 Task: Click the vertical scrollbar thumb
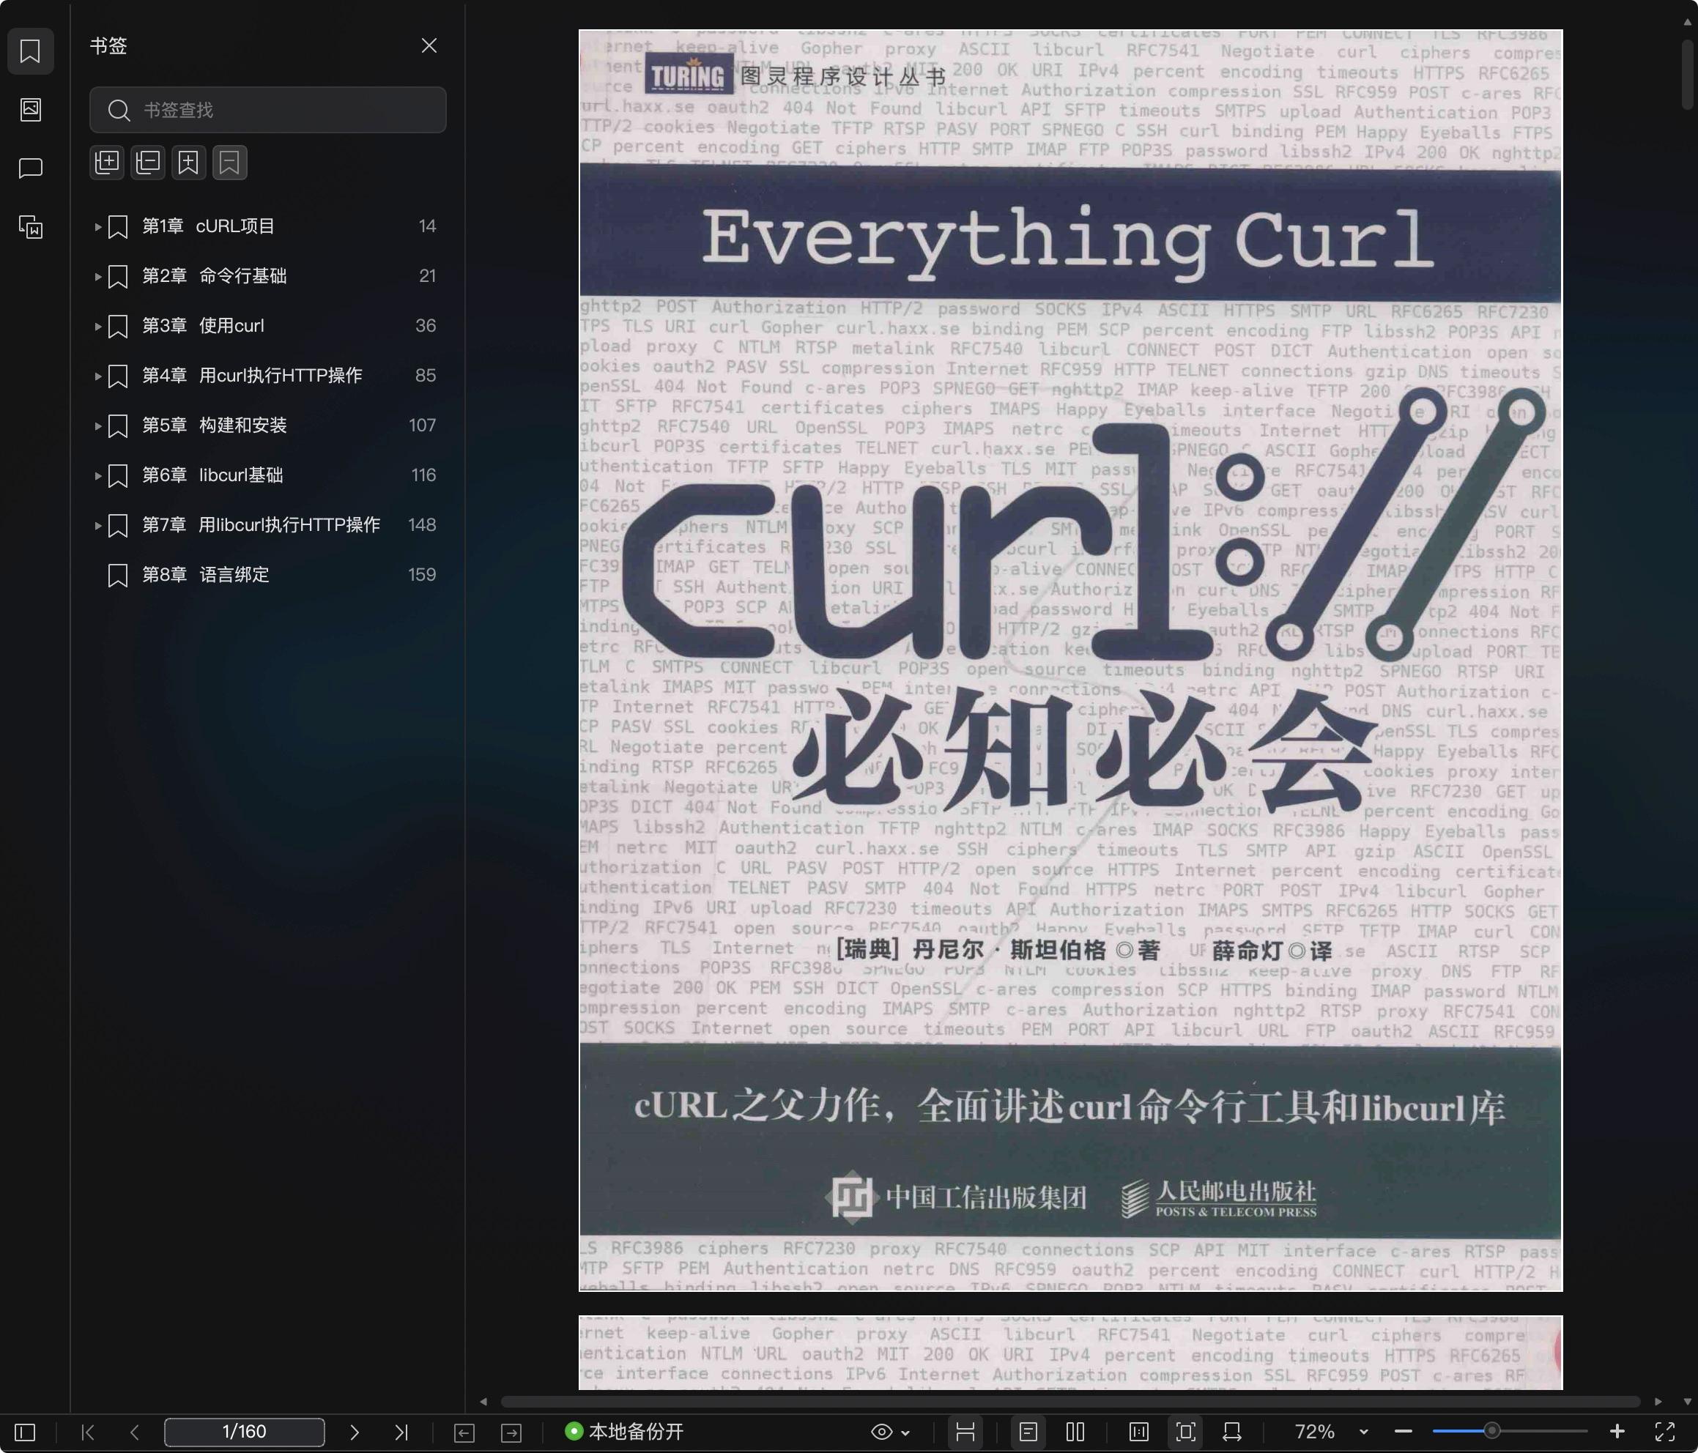pos(1687,74)
